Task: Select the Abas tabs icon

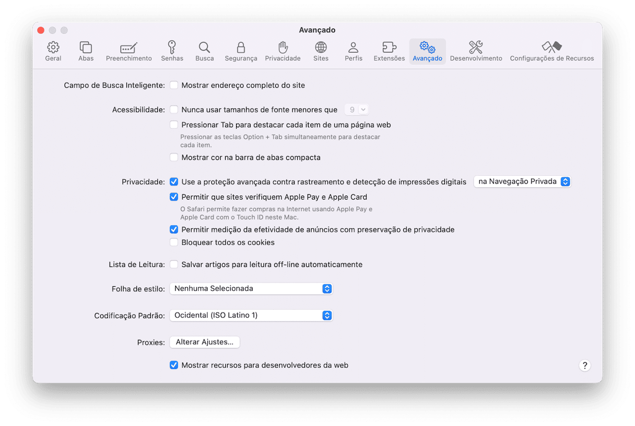Action: coord(86,47)
